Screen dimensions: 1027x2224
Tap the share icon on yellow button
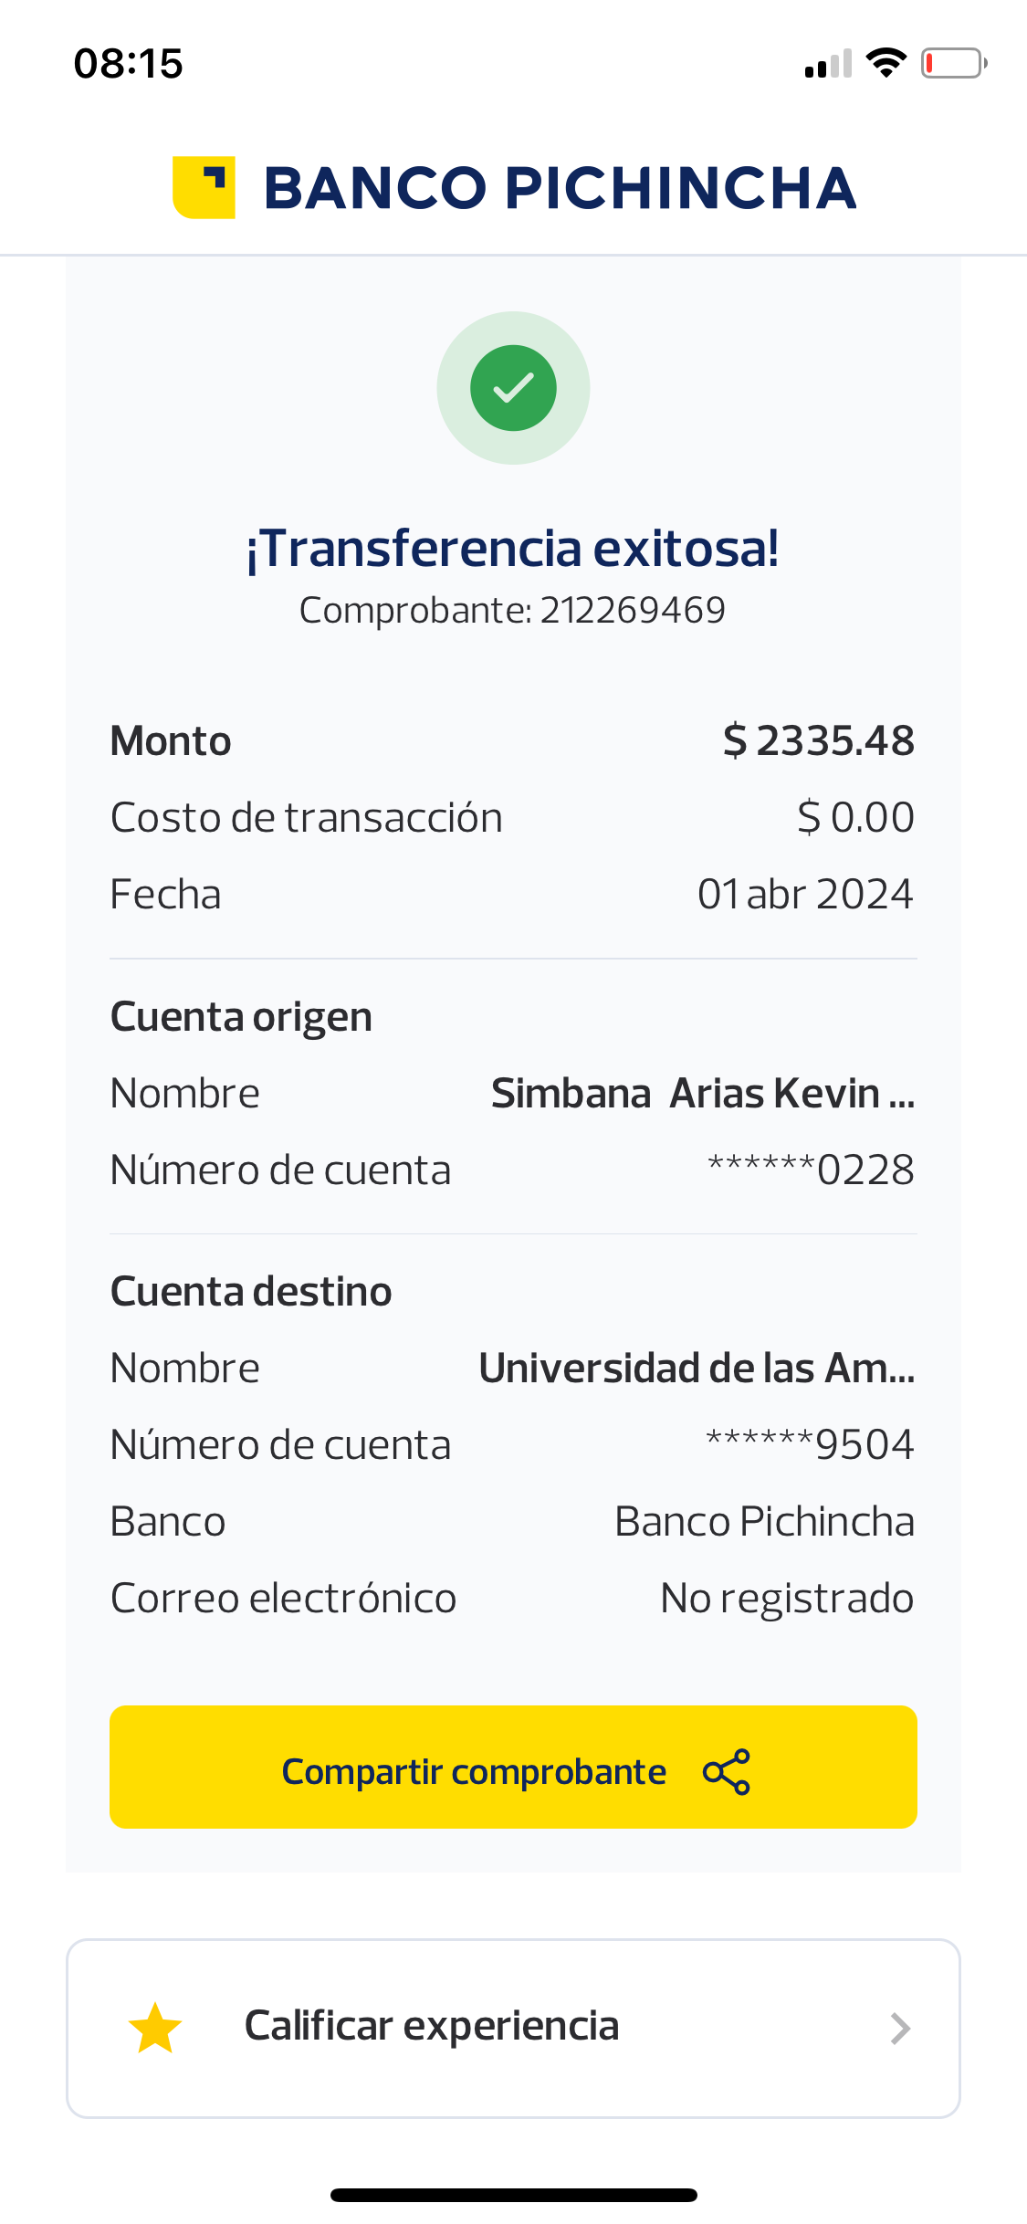click(727, 1772)
